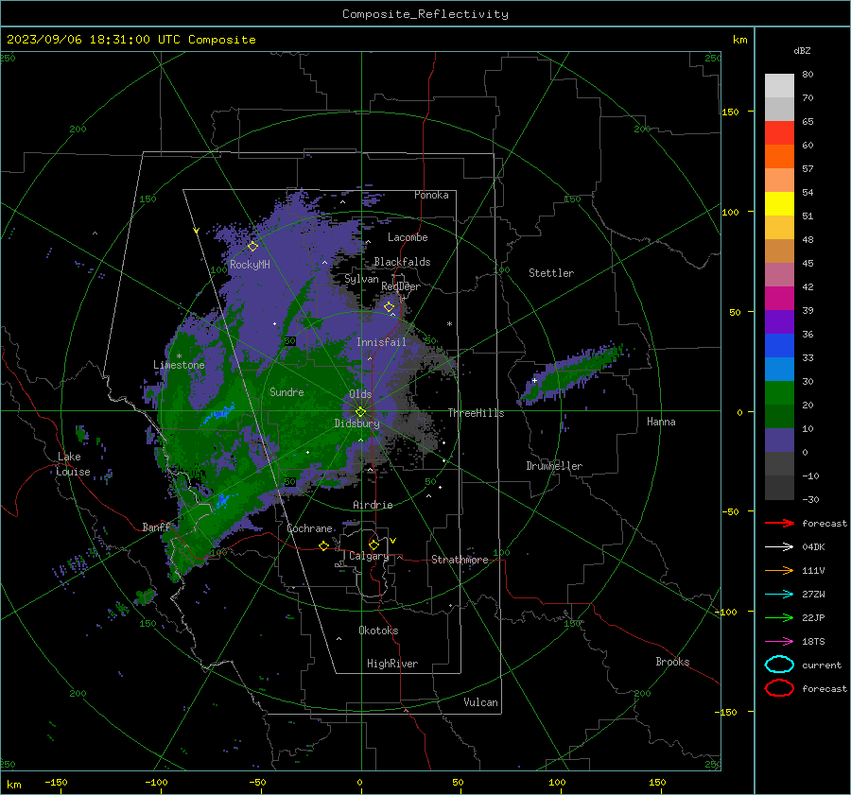Click the red forecast ellipse icon

point(779,688)
